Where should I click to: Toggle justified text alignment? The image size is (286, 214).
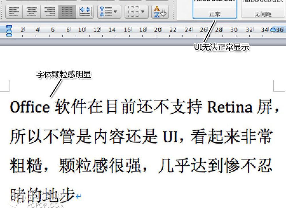point(67,12)
